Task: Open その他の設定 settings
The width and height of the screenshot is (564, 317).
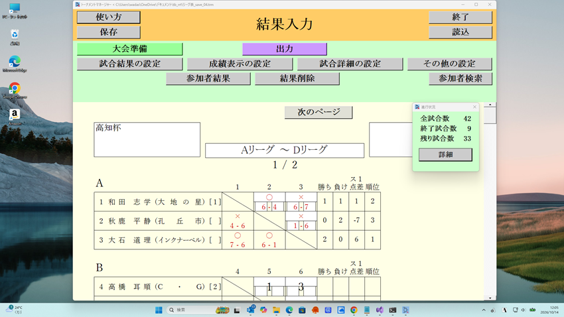Action: pyautogui.click(x=450, y=64)
